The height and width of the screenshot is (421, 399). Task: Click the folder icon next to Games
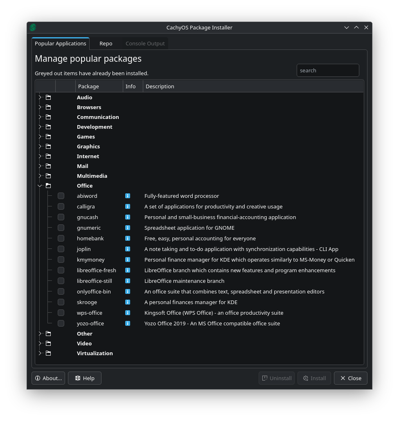pyautogui.click(x=48, y=137)
